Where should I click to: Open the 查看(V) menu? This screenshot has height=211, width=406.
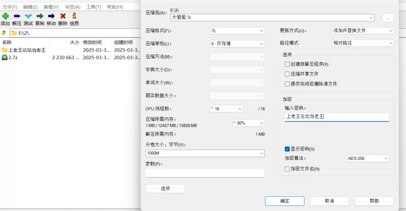tap(51, 7)
